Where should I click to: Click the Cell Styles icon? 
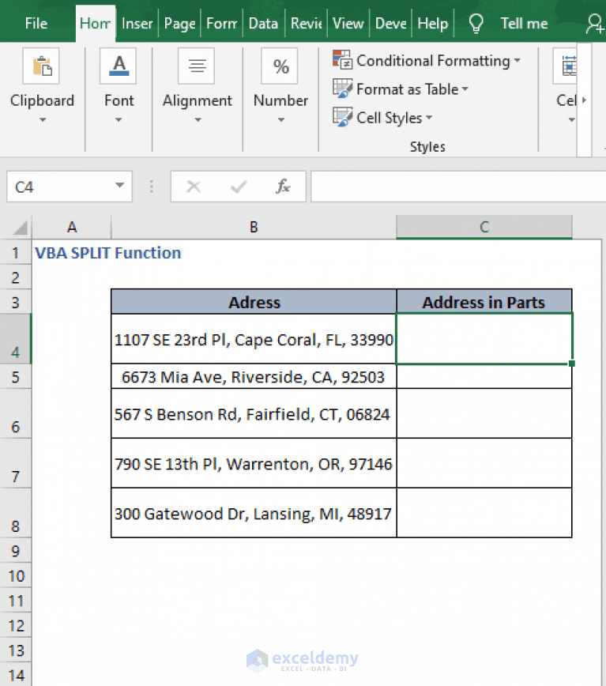click(x=342, y=117)
